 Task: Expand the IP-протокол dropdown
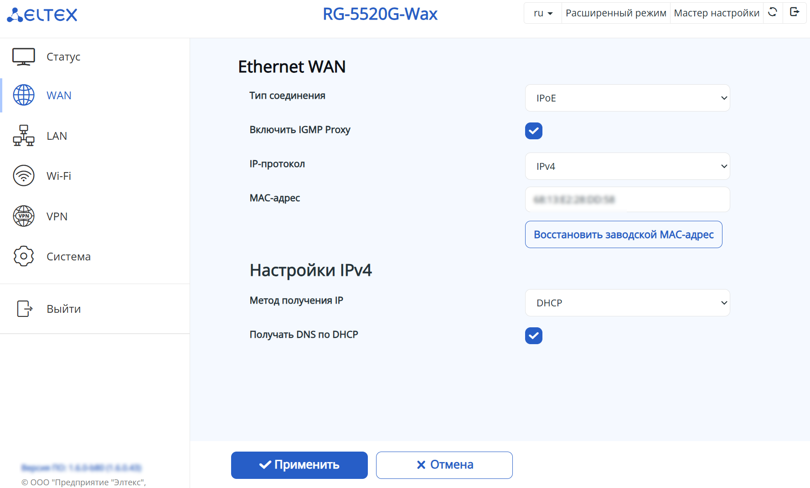coord(627,166)
